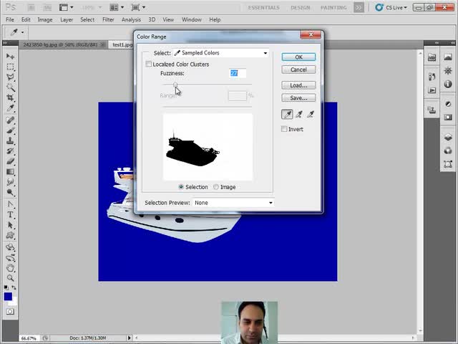Click the Add to Sample eyedropper
The height and width of the screenshot is (344, 458).
coord(299,115)
